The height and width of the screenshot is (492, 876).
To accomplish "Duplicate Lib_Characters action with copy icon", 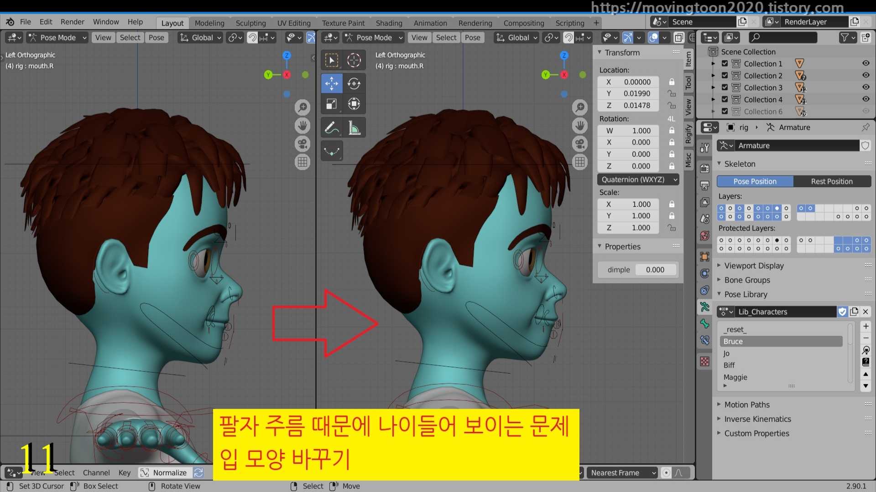I will coord(854,312).
